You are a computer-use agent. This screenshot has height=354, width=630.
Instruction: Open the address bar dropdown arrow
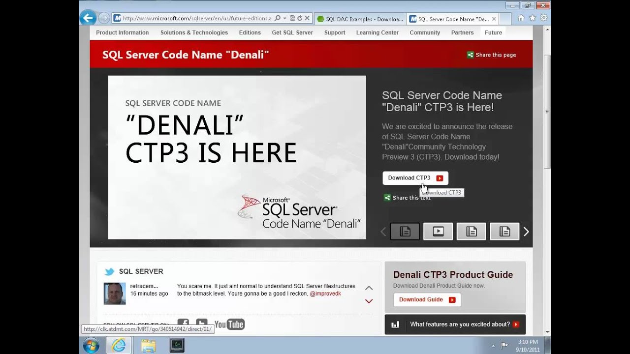[285, 19]
